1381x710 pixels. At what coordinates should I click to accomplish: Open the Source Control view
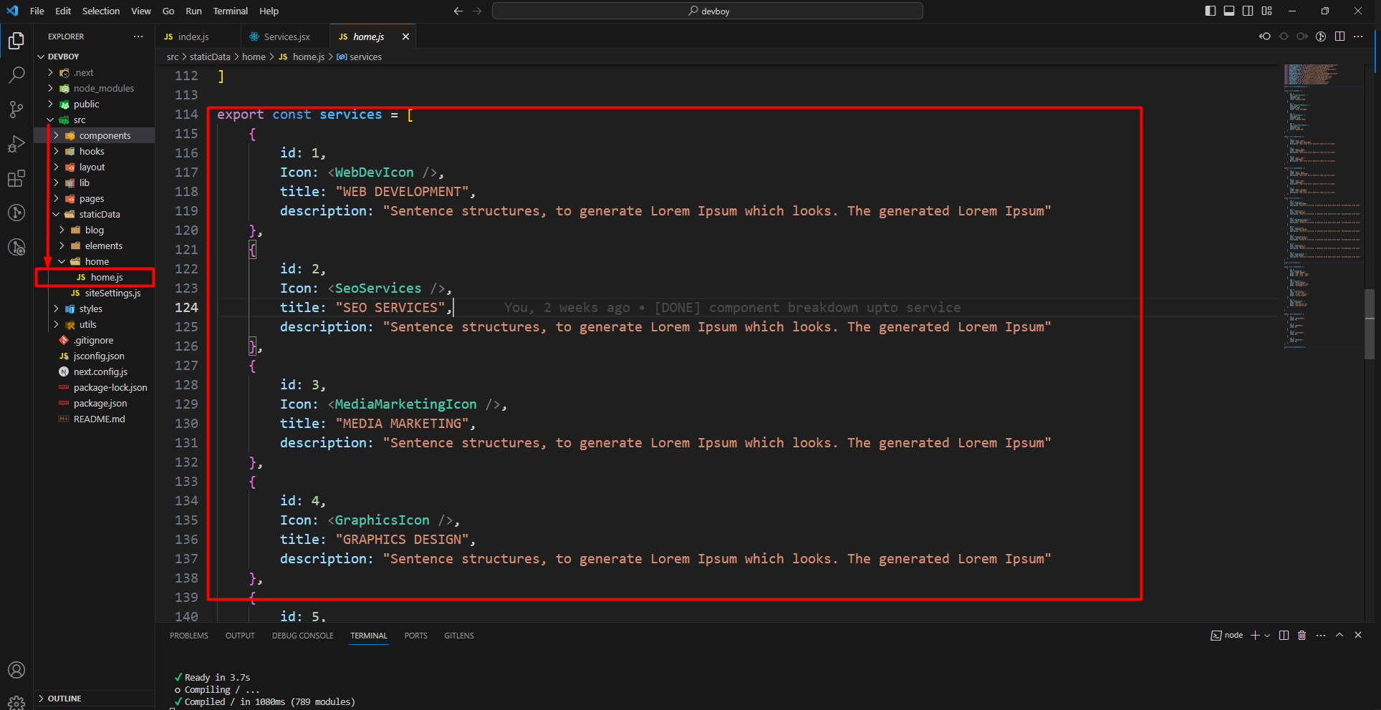[16, 110]
